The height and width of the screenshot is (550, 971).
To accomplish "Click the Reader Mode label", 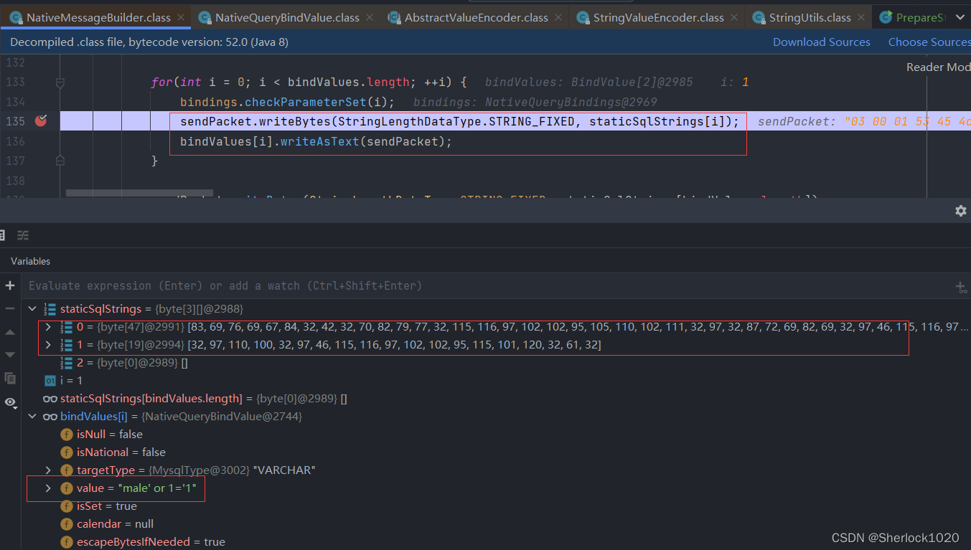I will point(939,67).
